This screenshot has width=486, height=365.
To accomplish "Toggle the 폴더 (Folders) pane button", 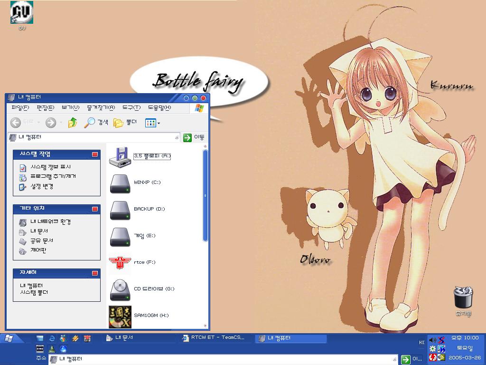I will point(125,123).
